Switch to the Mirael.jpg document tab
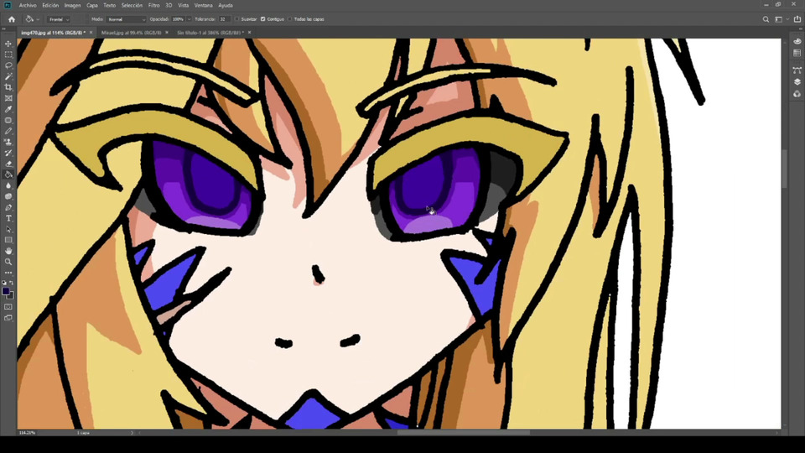 point(132,33)
